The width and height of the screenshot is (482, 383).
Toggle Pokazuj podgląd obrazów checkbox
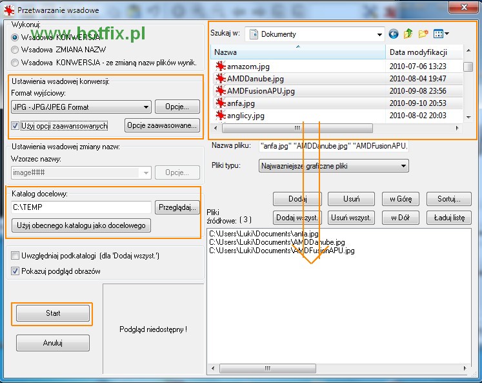click(x=15, y=271)
